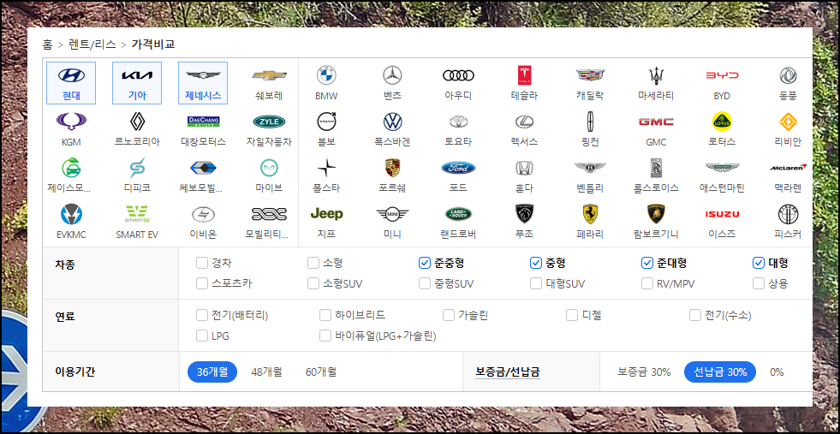Uncheck the 대형 checkbox

[x=759, y=263]
